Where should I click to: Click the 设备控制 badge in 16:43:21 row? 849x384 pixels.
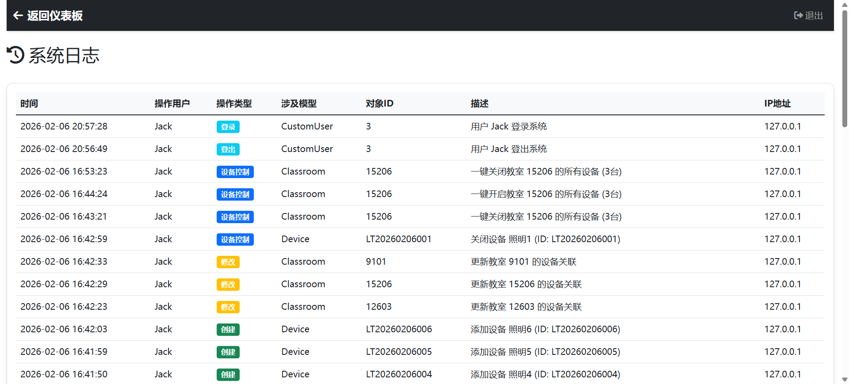pos(235,217)
